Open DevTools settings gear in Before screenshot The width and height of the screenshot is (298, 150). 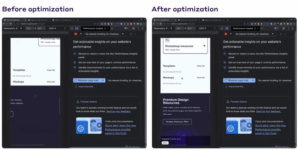pyautogui.click(x=133, y=28)
